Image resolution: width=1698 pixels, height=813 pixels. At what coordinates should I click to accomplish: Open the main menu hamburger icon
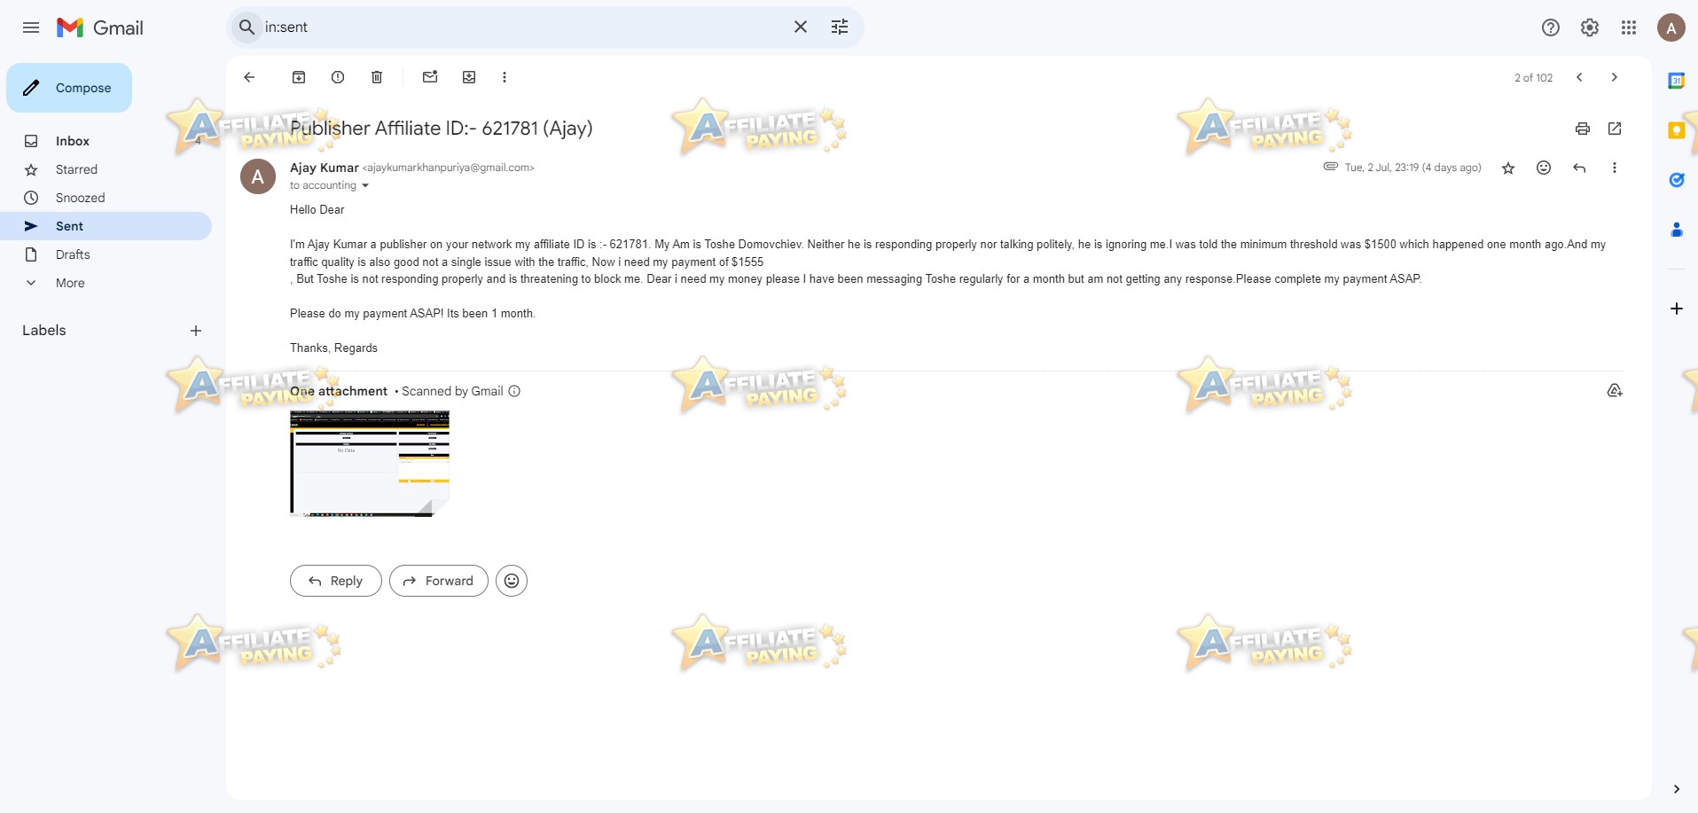pyautogui.click(x=31, y=27)
